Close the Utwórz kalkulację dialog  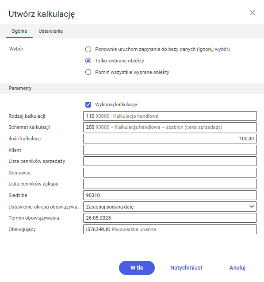tap(253, 13)
